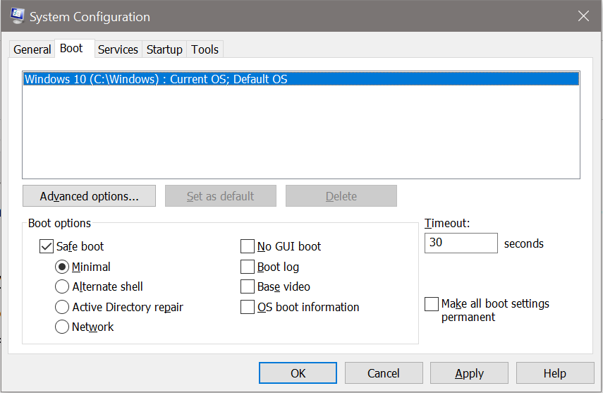Pick Active Directory repair option
This screenshot has width=603, height=393.
point(62,307)
